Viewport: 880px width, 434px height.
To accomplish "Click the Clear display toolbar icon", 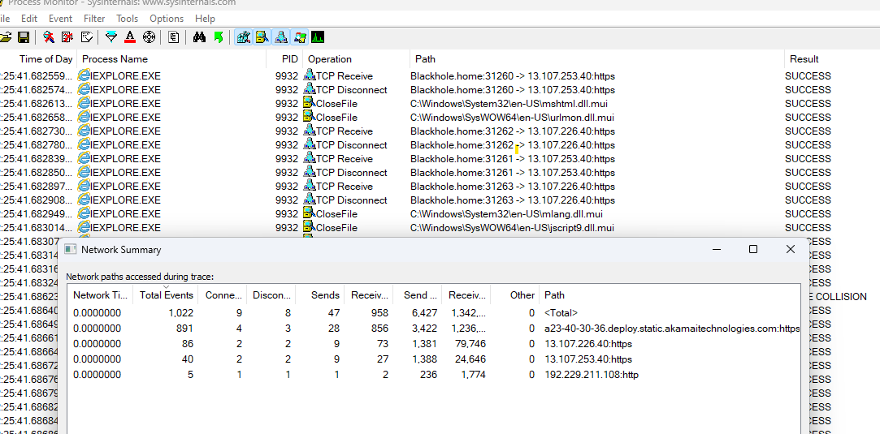I will 86,37.
